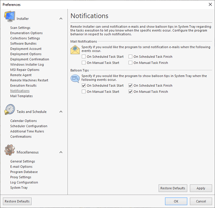This screenshot has width=215, height=208.
Task: Open Deployment Account preferences
Action: [x=26, y=49]
